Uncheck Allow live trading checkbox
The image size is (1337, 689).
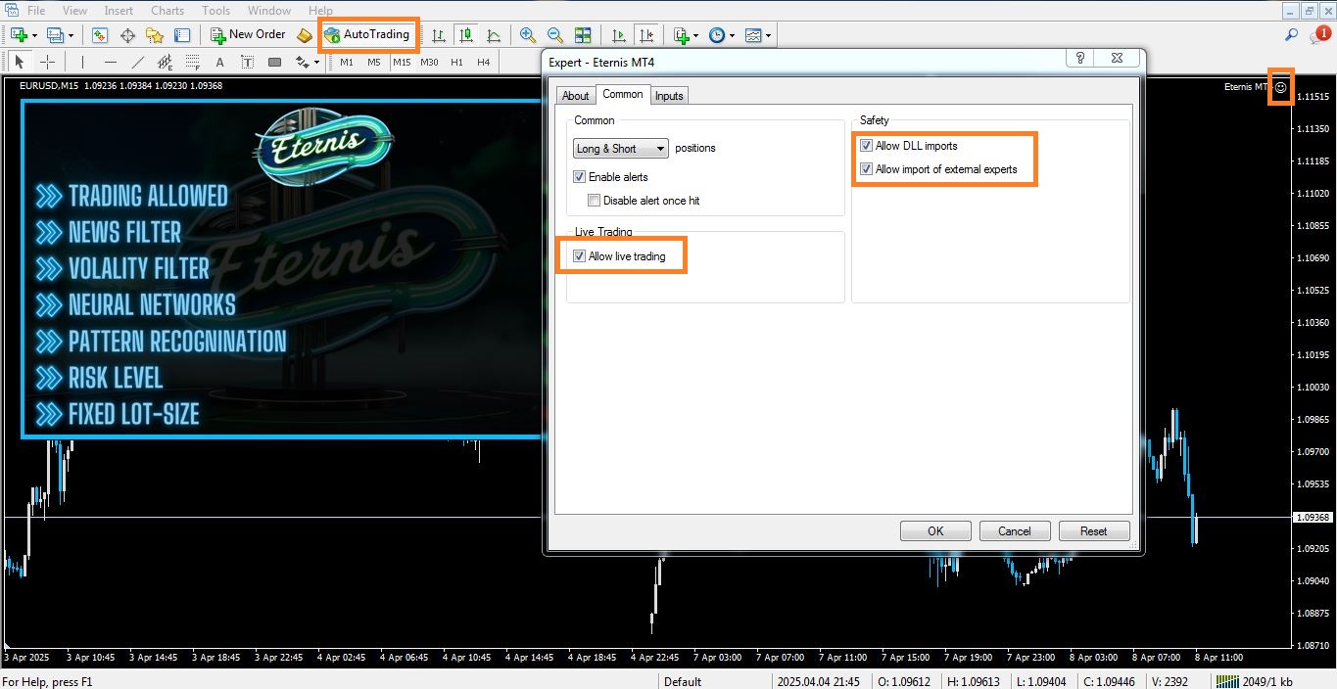580,256
